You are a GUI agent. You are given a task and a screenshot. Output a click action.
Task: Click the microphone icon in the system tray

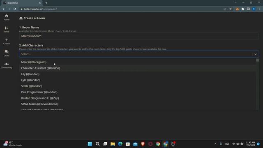pos(221,144)
